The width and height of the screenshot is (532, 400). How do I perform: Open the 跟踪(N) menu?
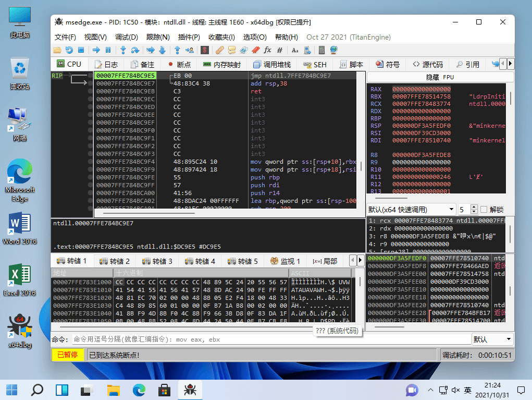(158, 37)
